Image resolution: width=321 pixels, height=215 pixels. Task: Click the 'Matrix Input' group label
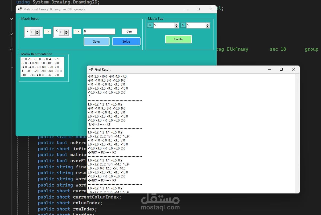(x=30, y=19)
